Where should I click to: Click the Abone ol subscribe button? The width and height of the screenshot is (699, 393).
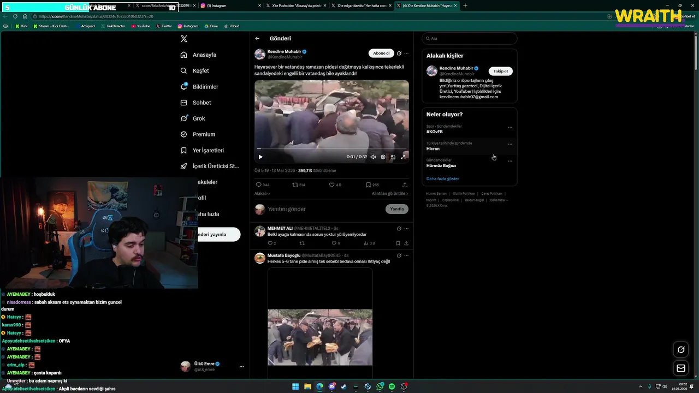pos(381,53)
